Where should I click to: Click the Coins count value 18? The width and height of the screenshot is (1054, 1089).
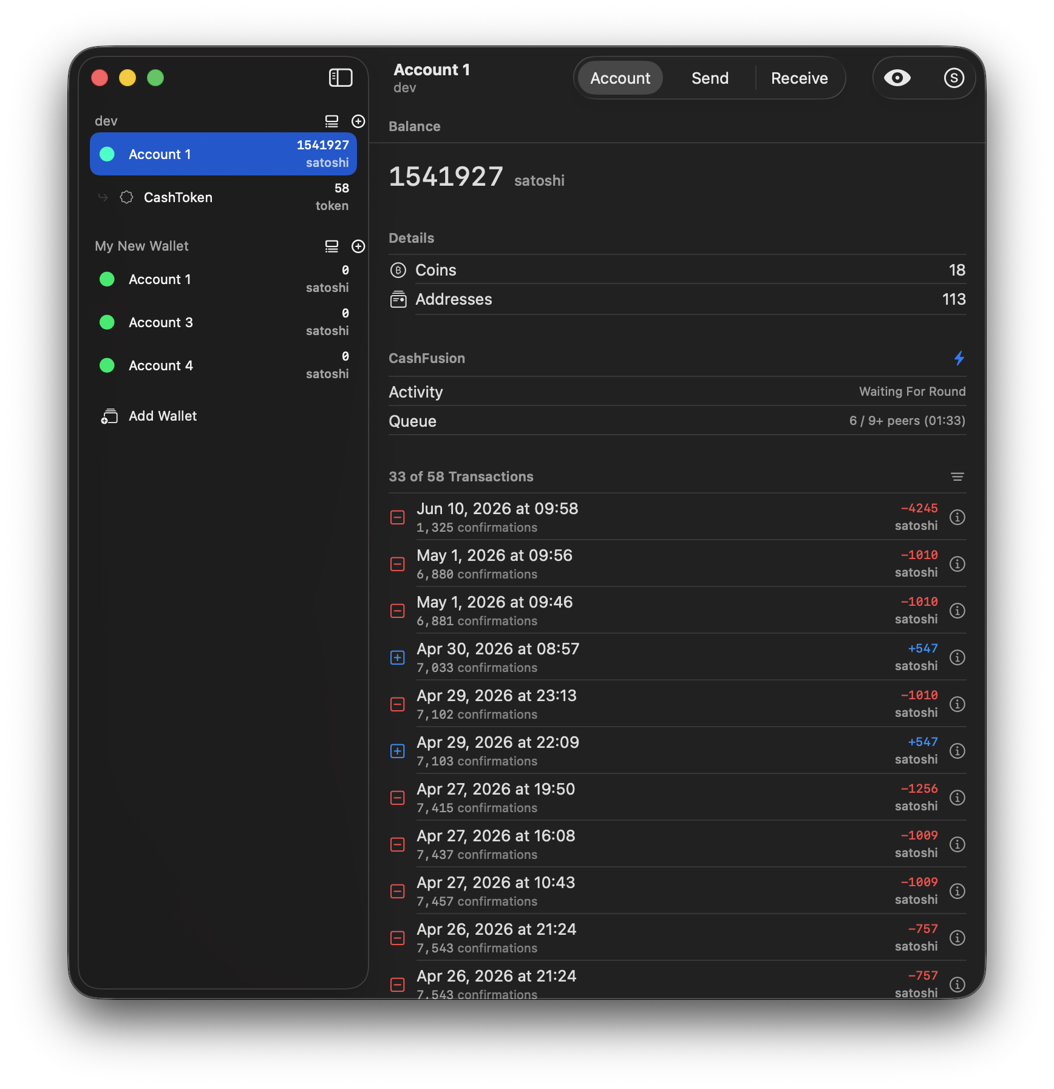click(957, 270)
